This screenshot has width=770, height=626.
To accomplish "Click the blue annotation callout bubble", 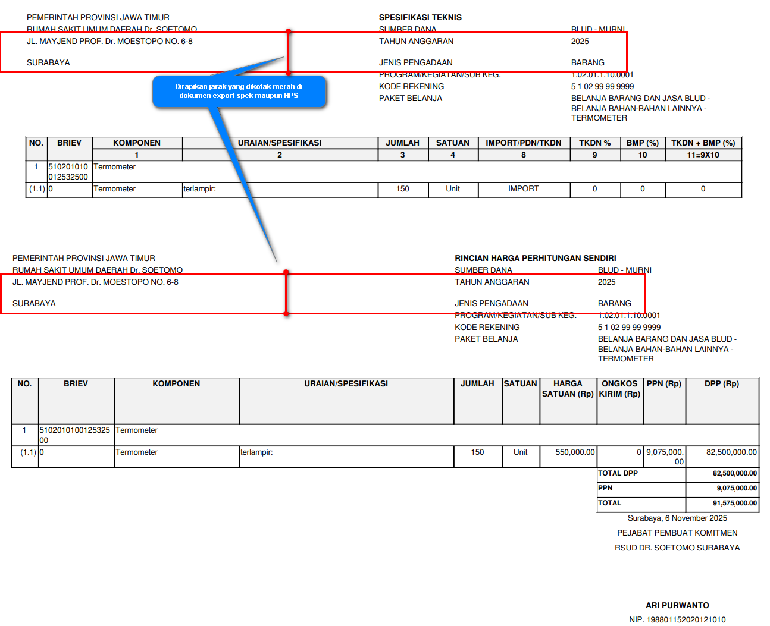I will point(239,92).
